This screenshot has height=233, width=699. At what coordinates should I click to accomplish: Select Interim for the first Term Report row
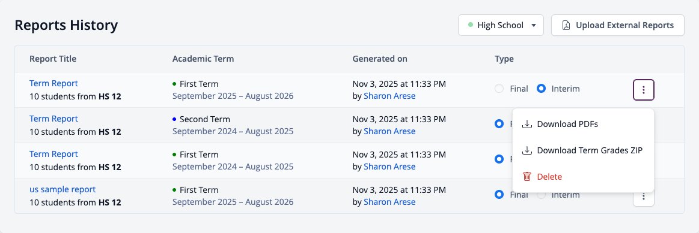tap(541, 89)
